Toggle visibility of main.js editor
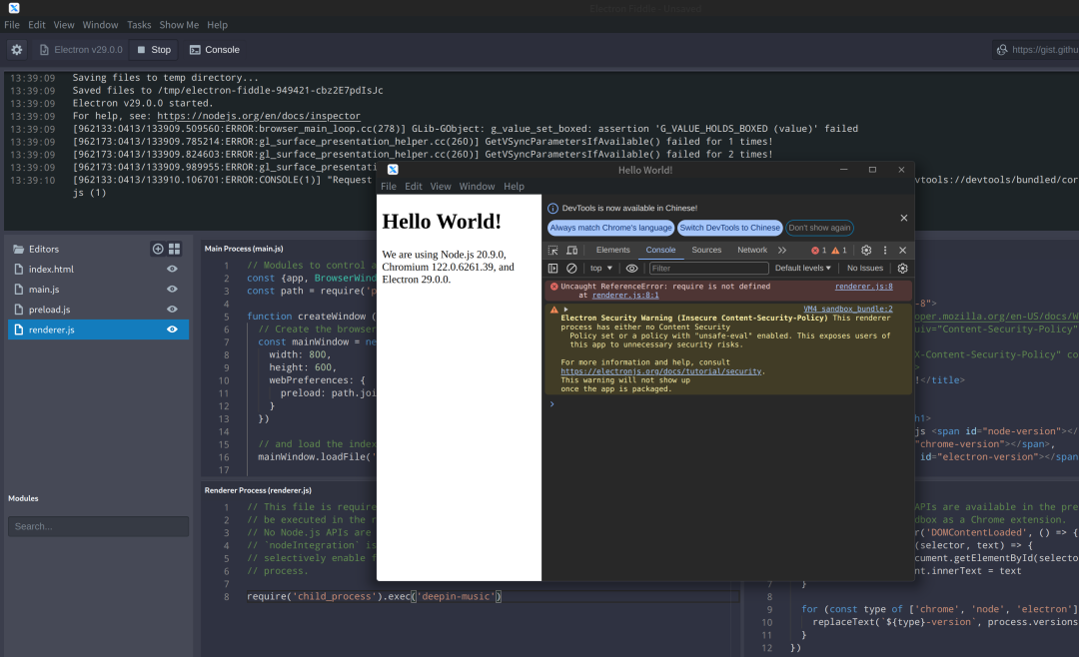 172,289
